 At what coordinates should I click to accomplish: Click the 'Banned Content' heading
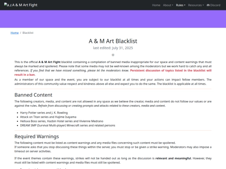click(x=33, y=95)
